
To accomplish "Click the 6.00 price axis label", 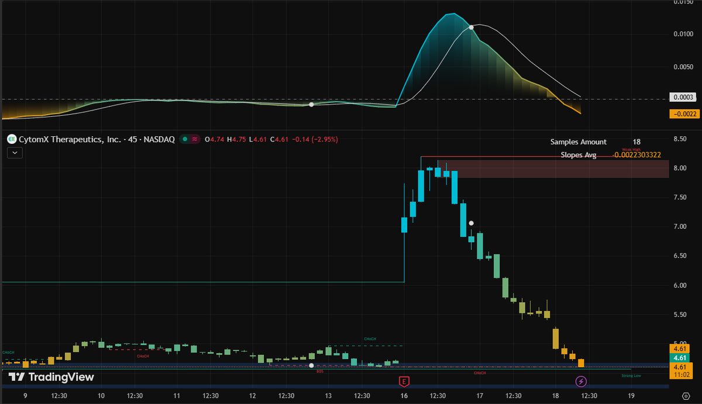I will 680,285.
